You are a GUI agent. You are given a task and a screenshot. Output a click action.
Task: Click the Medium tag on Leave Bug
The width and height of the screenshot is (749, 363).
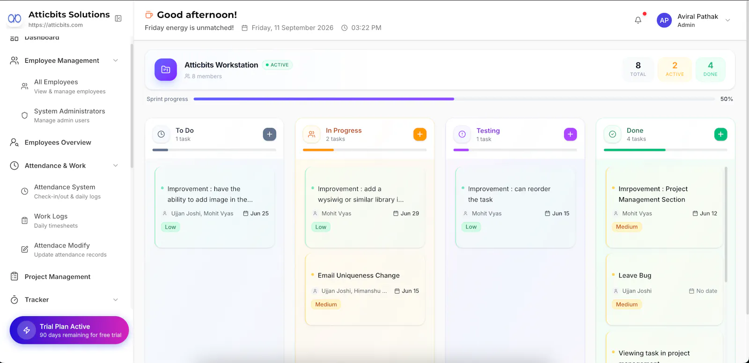tap(627, 304)
